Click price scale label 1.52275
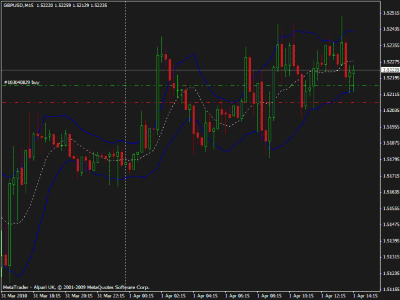This screenshot has height=300, width=400. click(x=391, y=62)
